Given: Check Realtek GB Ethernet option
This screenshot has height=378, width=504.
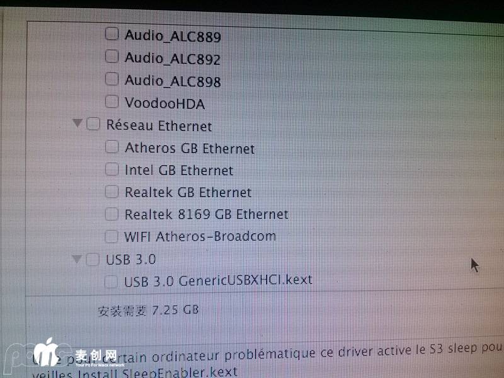Looking at the screenshot, I should point(112,192).
